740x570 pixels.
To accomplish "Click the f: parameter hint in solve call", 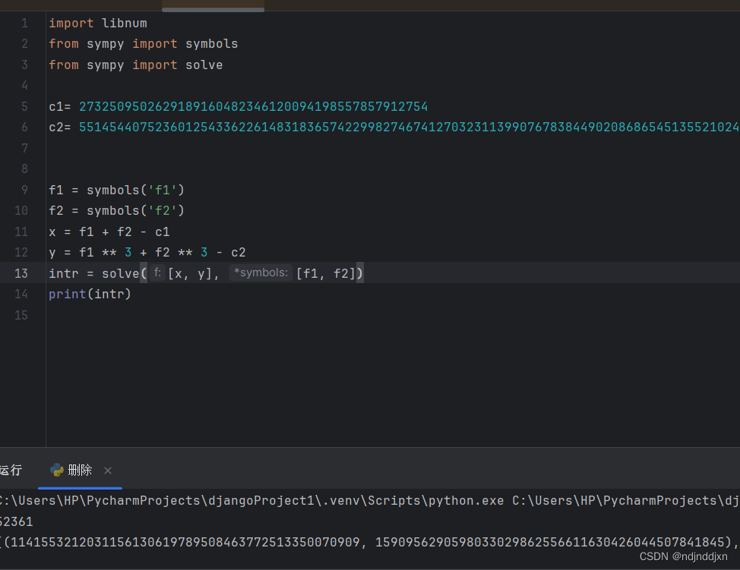I will [x=157, y=272].
